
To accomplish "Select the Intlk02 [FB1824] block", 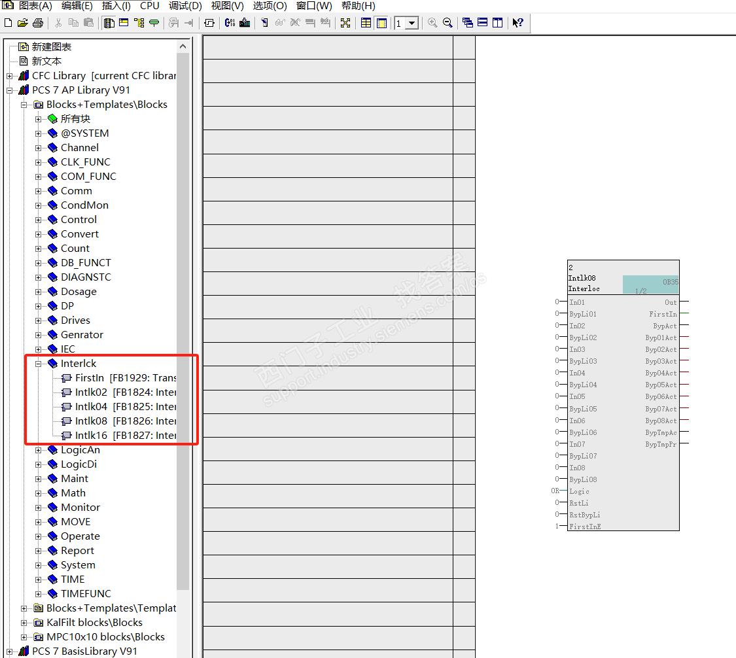I will point(126,392).
